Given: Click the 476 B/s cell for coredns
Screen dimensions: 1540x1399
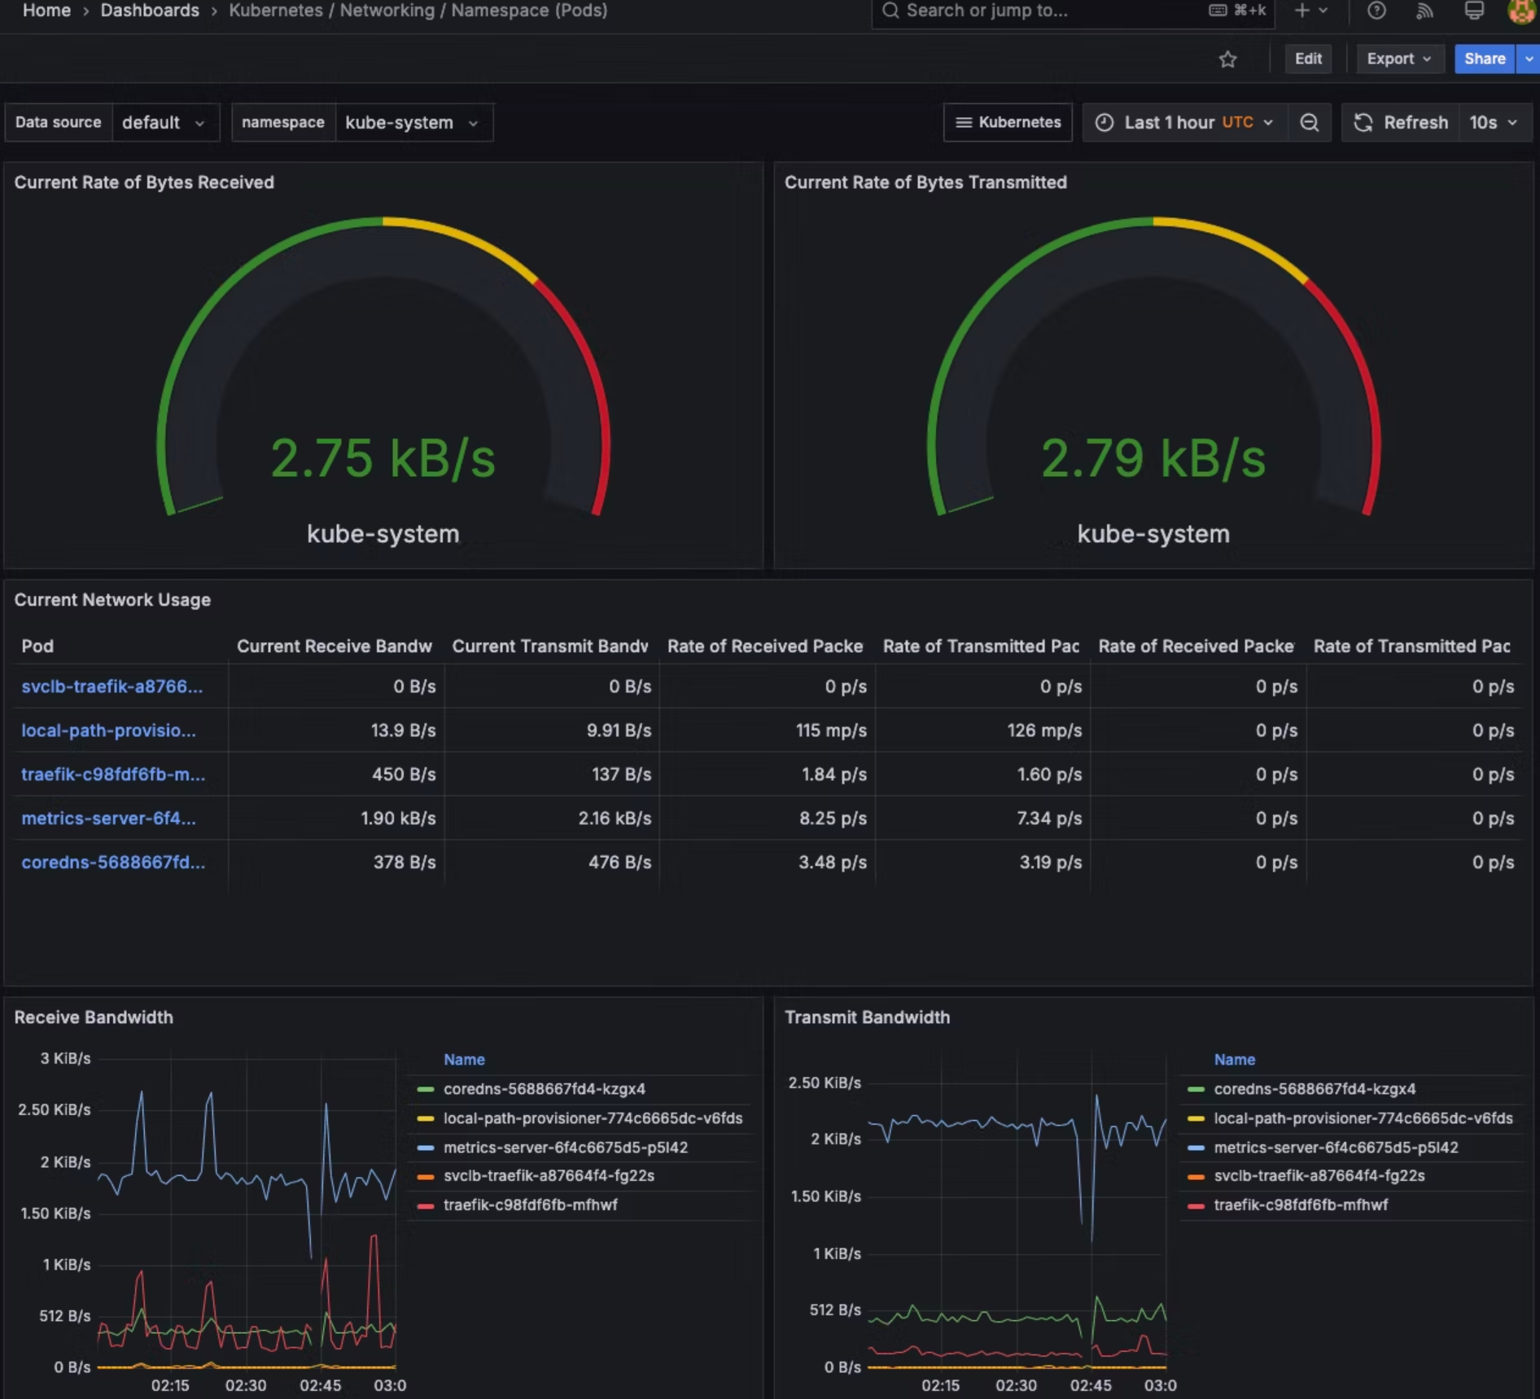Looking at the screenshot, I should point(620,863).
